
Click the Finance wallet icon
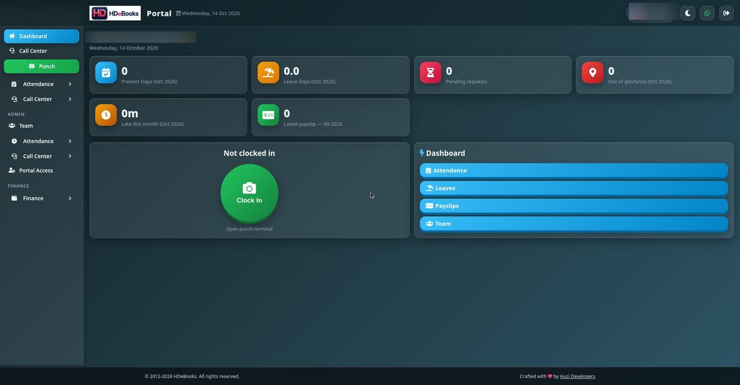(x=14, y=198)
